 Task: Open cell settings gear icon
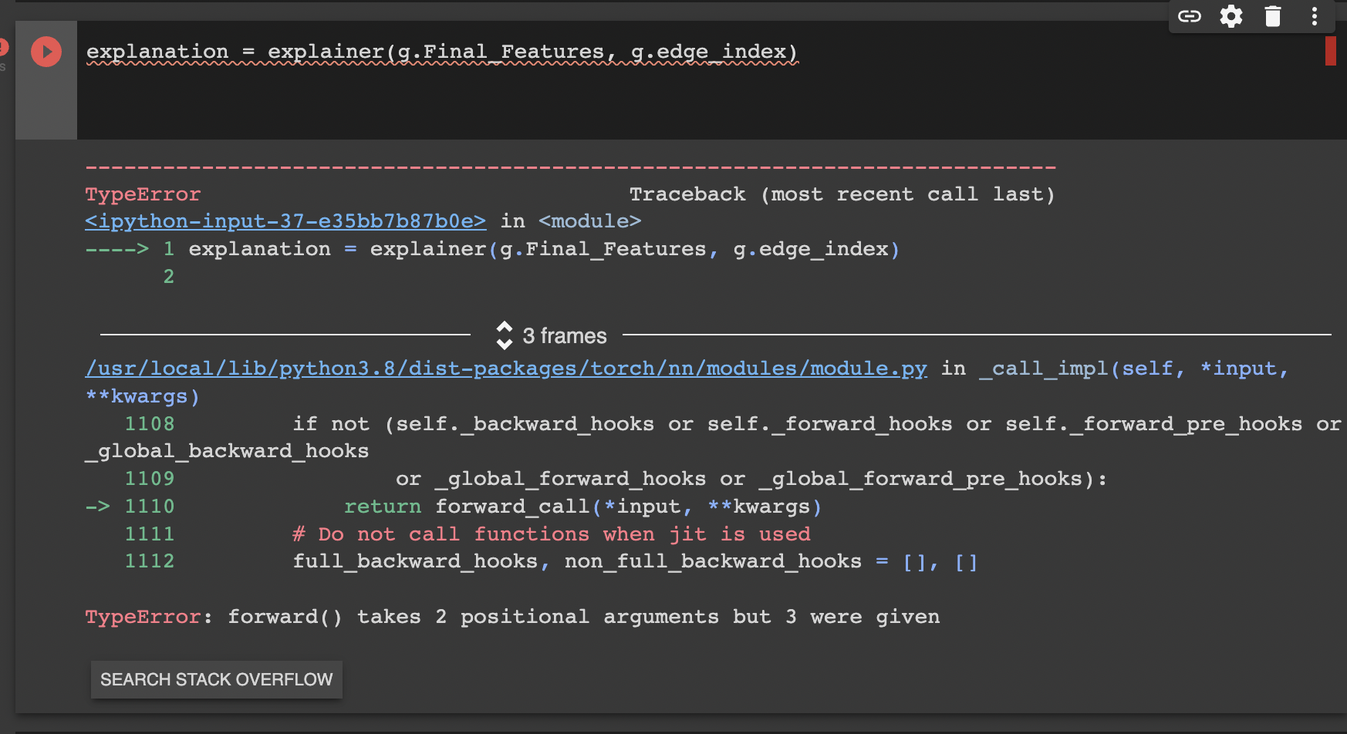[1231, 16]
